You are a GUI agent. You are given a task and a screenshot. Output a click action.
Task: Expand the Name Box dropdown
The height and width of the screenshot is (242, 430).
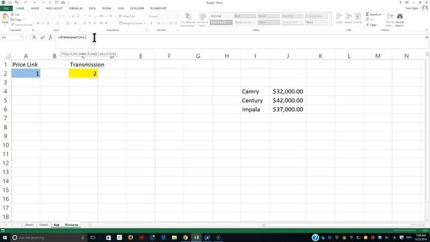[x=21, y=37]
